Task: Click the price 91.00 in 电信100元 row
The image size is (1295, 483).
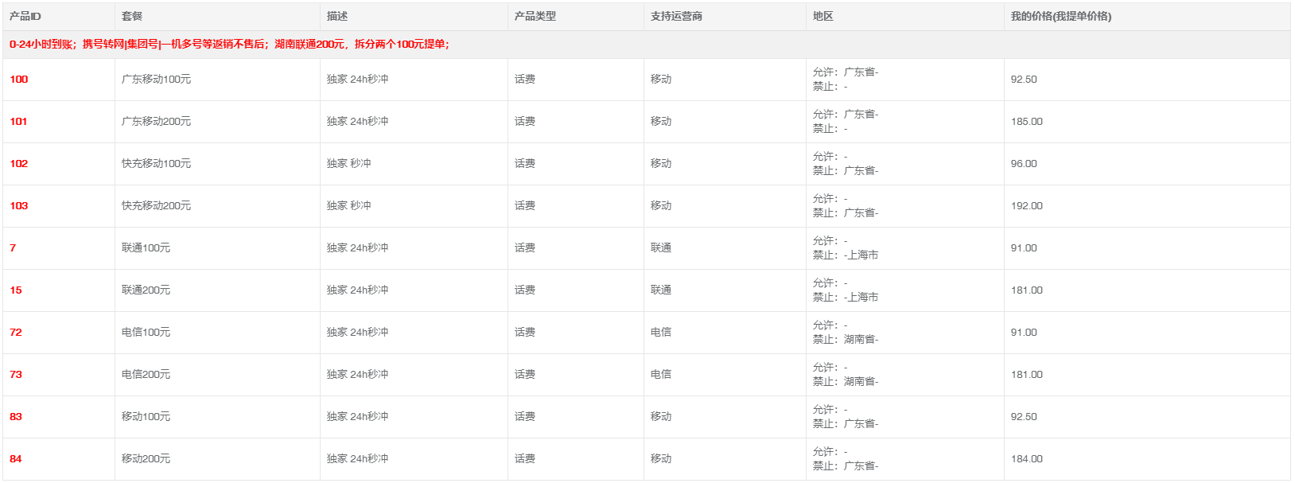Action: coord(1024,333)
